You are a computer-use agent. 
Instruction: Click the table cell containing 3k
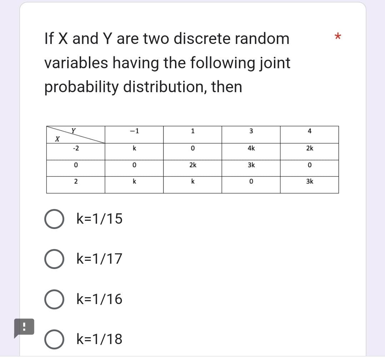(252, 165)
